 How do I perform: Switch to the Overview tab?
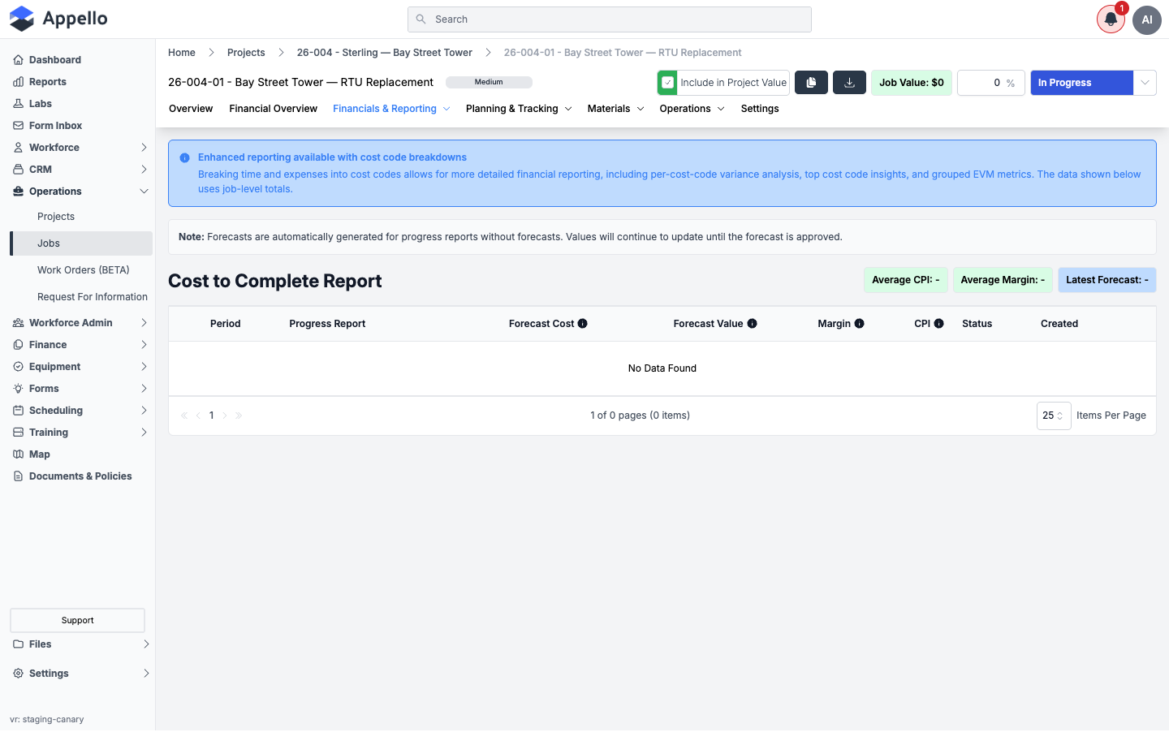pyautogui.click(x=191, y=109)
